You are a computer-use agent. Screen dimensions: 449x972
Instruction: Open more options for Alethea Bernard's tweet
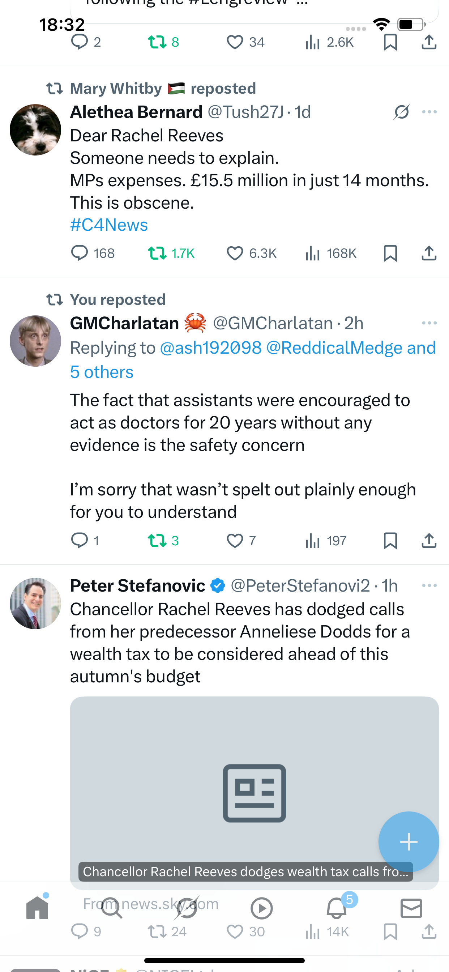point(429,112)
